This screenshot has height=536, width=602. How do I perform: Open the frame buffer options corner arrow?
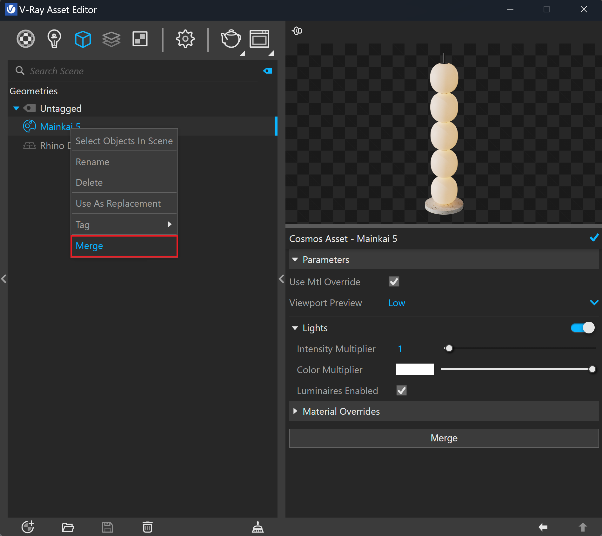[x=271, y=53]
